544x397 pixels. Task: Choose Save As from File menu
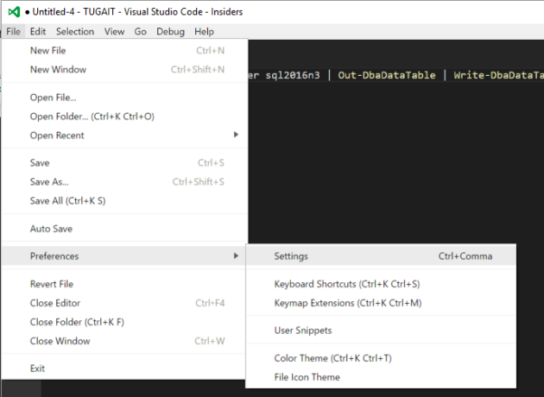point(49,181)
